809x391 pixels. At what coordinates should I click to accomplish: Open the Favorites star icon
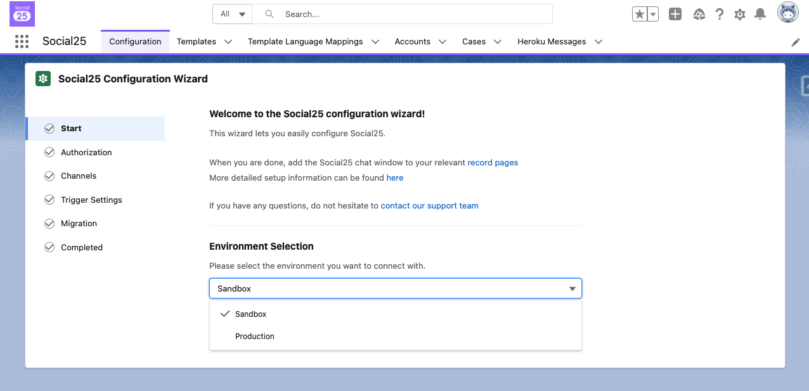(x=640, y=14)
